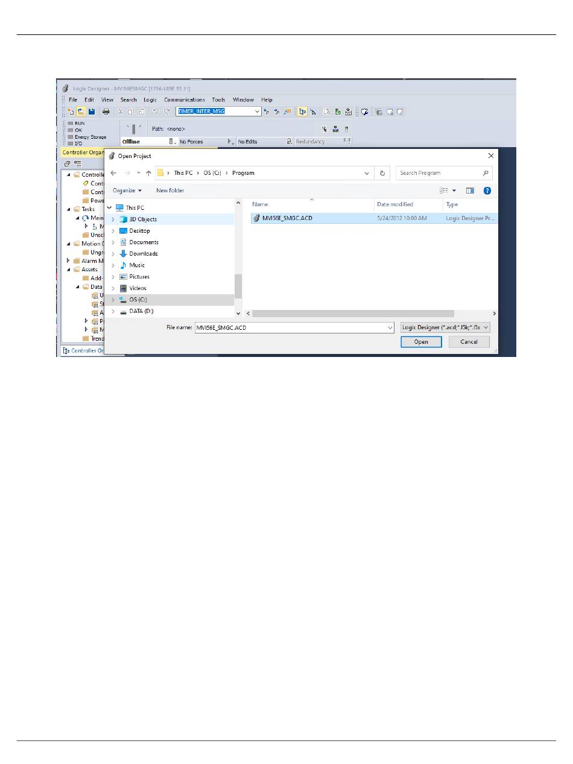Viewport: 573px width, 764px height.
Task: Click the Logix Designer app icon in title bar
Action: 65,89
